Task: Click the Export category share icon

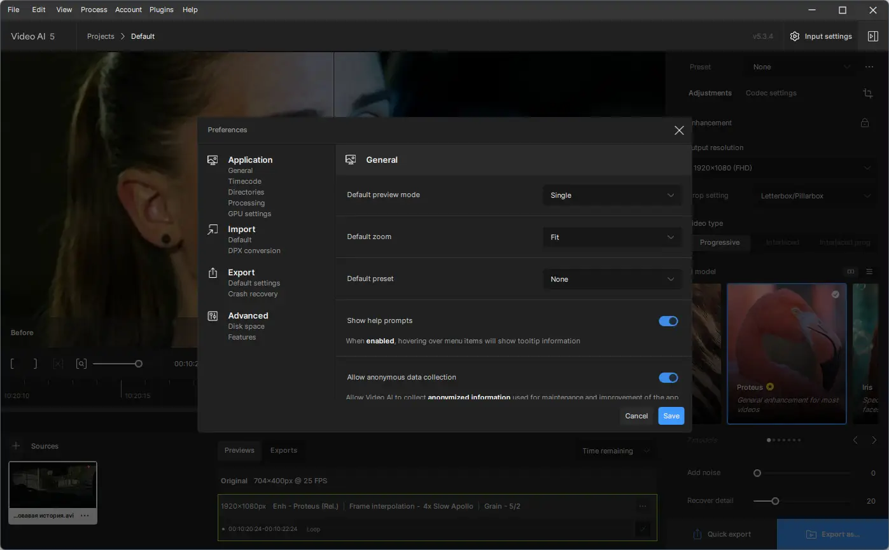Action: coord(213,273)
